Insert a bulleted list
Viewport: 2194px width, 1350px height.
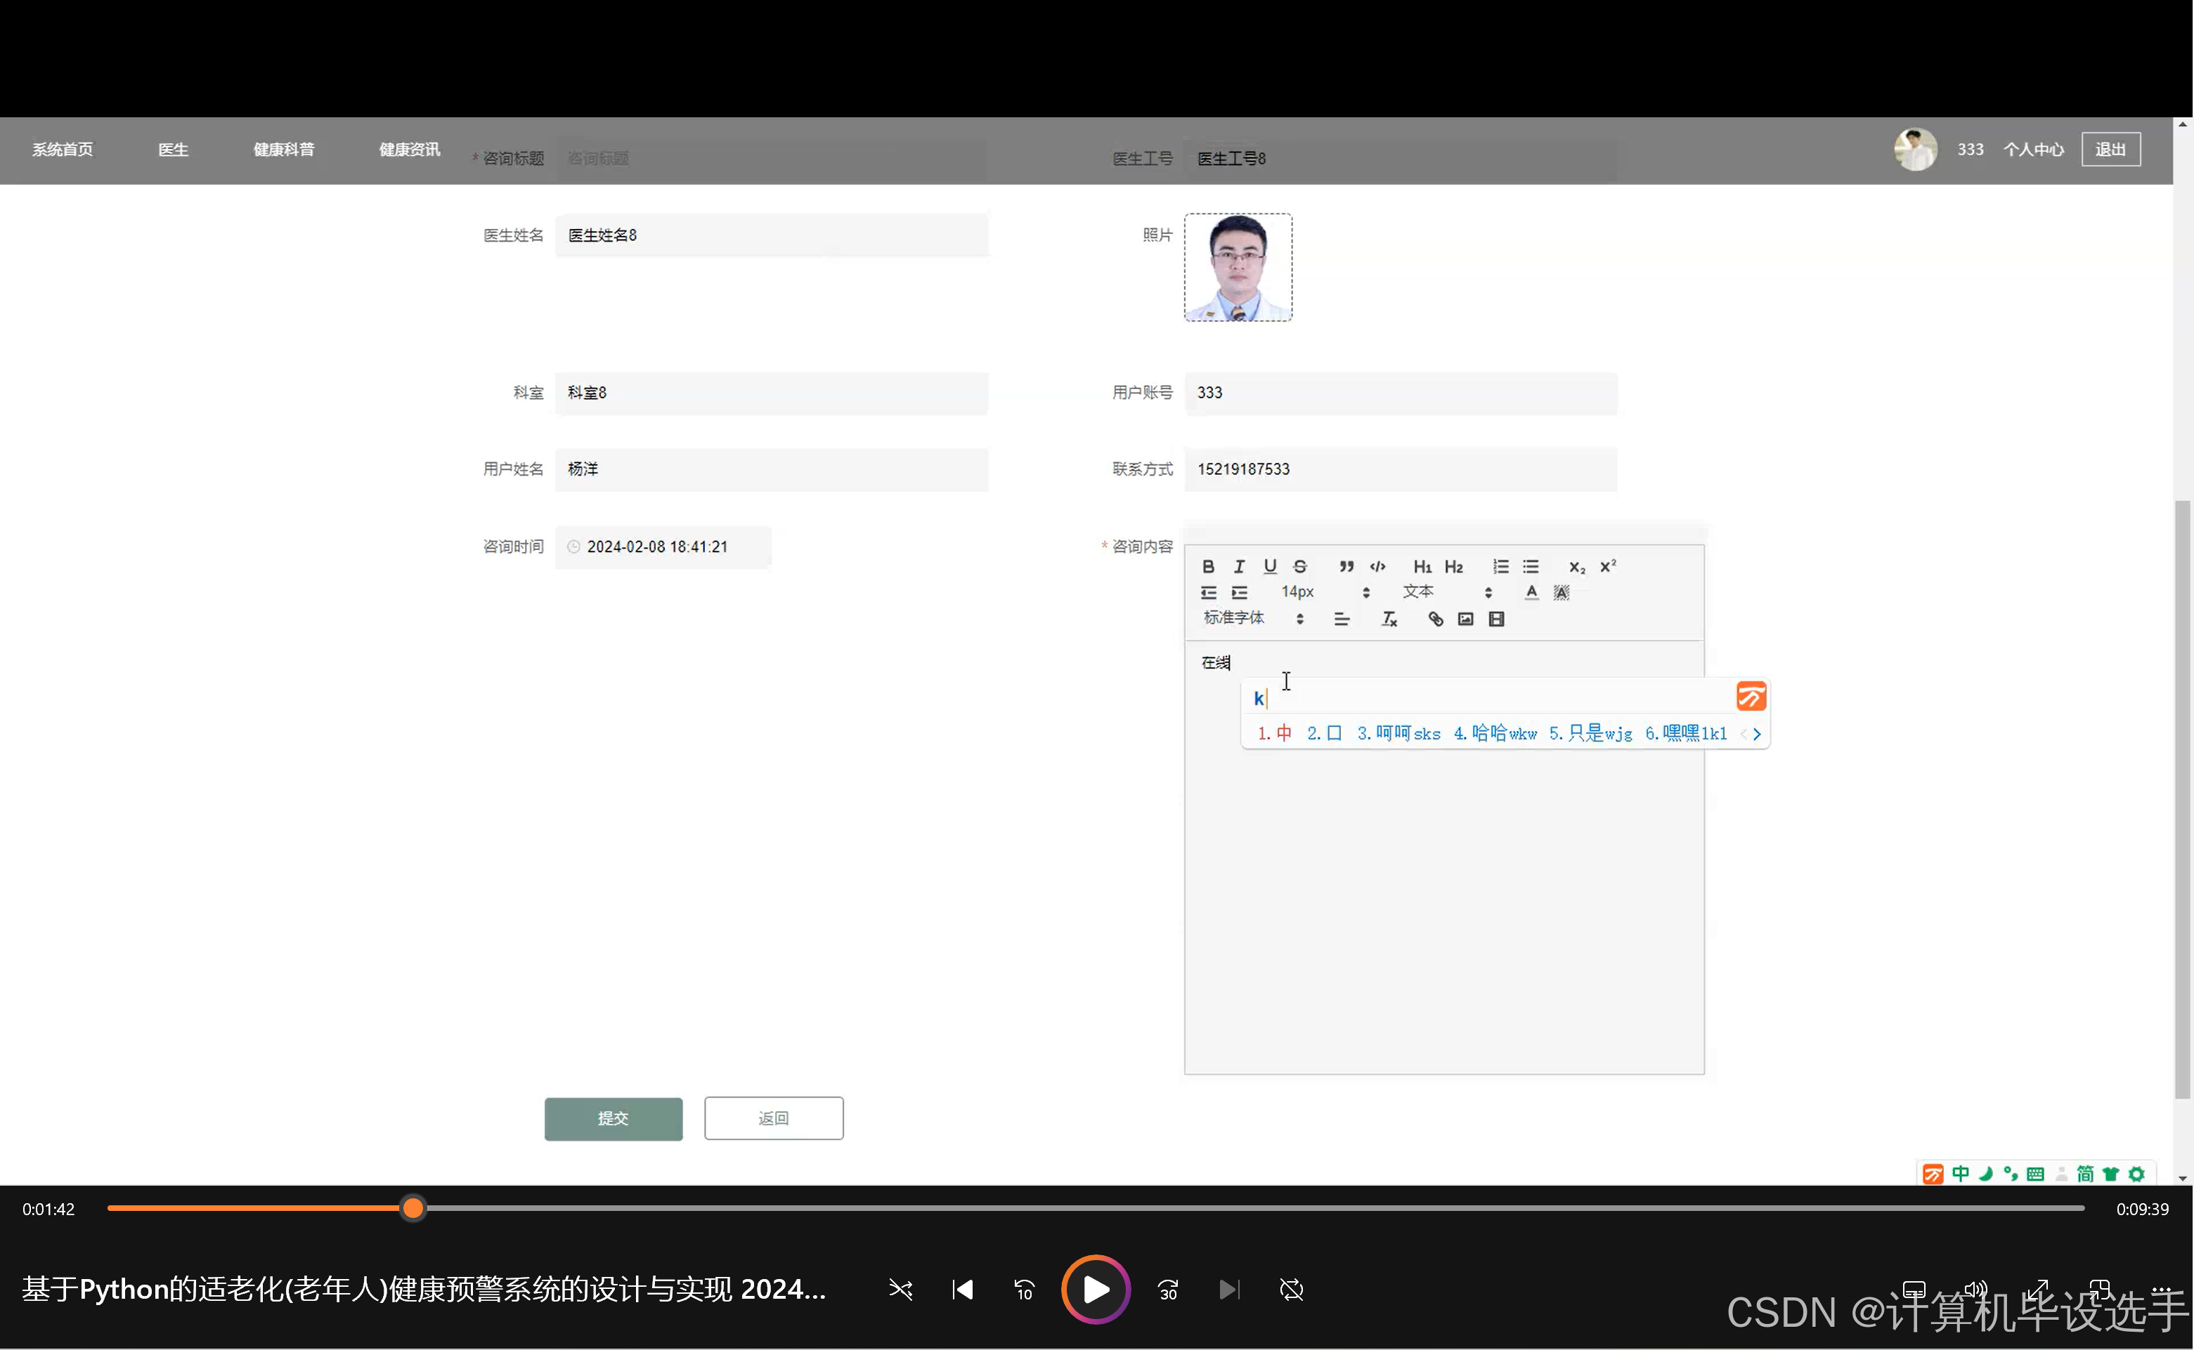pyautogui.click(x=1531, y=566)
